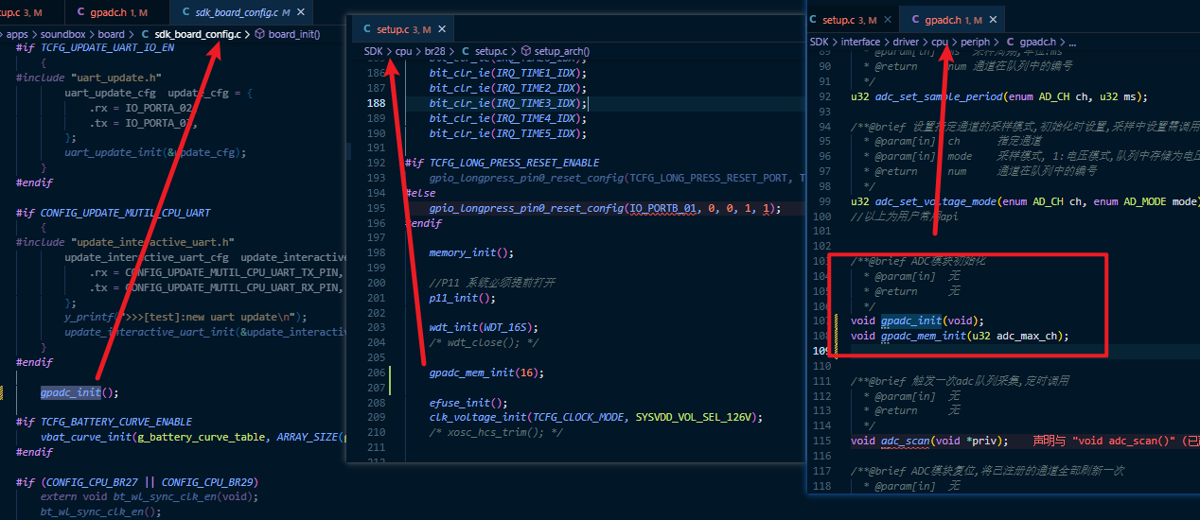Click line number 192 in setup.c gutter

click(376, 163)
